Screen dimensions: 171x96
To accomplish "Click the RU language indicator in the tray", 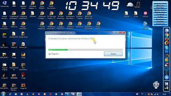I will point(142,94).
